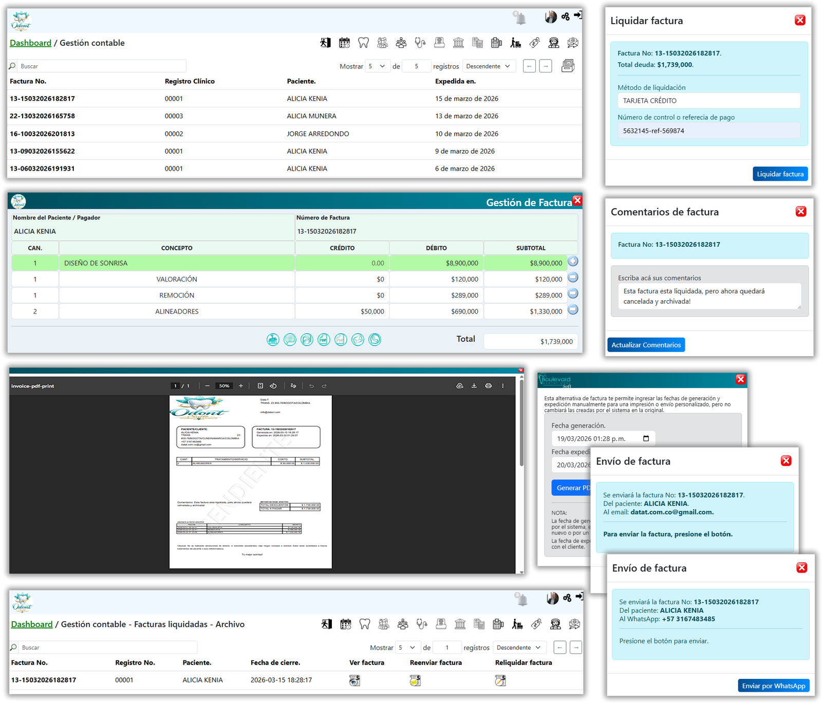Go to Dashboard breadcrumb link at top

[31, 43]
